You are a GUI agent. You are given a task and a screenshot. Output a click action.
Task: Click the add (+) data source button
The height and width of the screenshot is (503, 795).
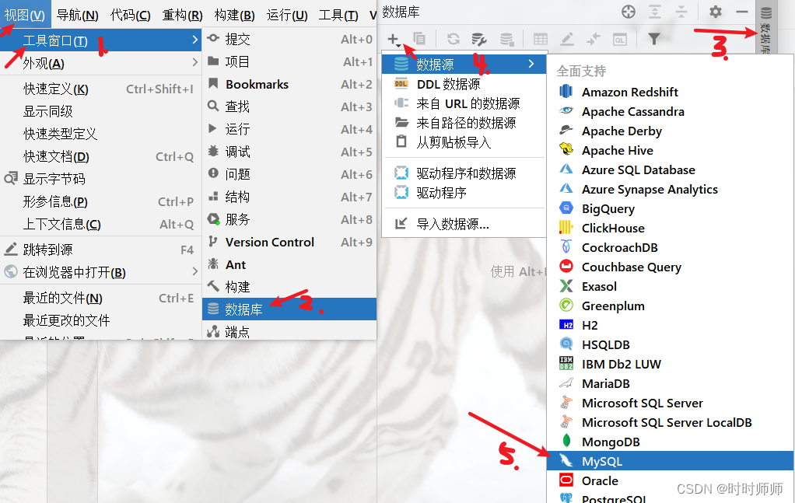tap(394, 39)
